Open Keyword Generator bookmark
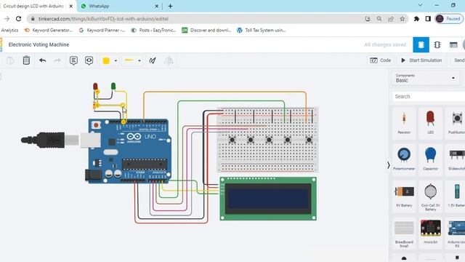Image resolution: width=465 pixels, height=262 pixels. [49, 31]
